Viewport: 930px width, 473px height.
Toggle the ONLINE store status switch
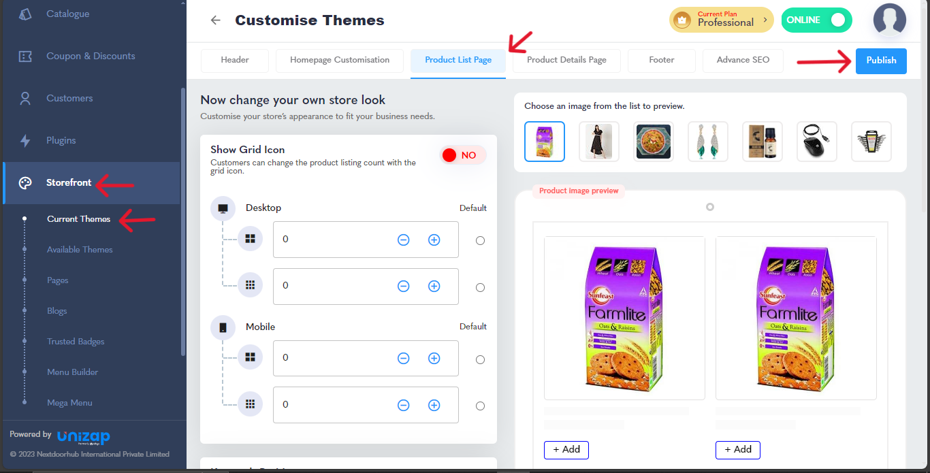point(816,20)
